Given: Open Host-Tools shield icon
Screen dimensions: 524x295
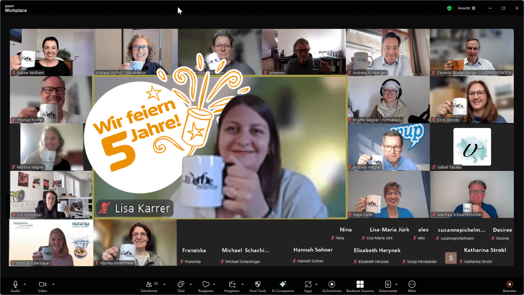Looking at the screenshot, I should click(x=257, y=284).
